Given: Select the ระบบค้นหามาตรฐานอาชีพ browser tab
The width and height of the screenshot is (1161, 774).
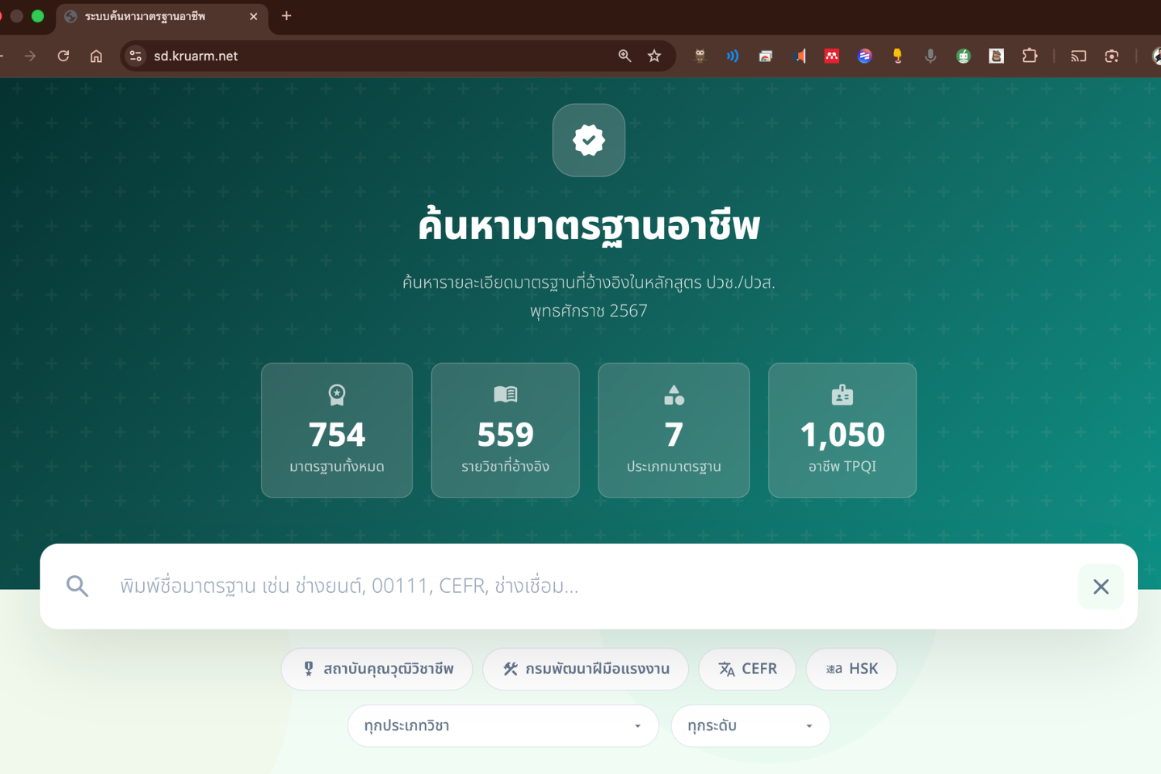Looking at the screenshot, I should (155, 16).
